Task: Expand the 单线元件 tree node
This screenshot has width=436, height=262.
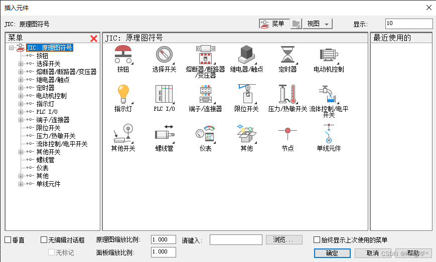Action: 21,184
